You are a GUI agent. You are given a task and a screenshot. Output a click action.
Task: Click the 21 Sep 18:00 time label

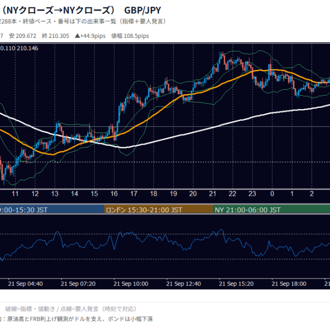(289, 284)
